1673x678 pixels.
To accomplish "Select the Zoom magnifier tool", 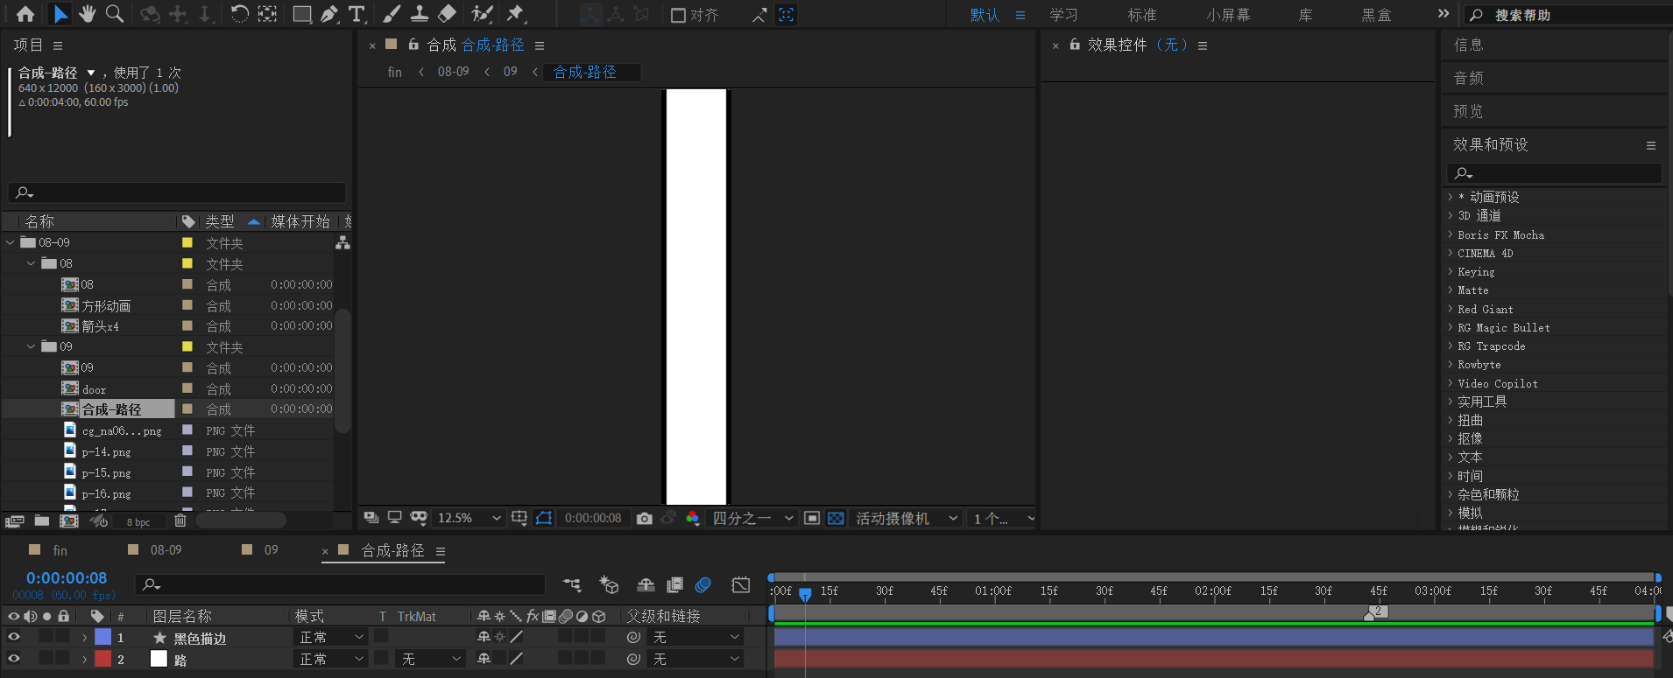I will tap(115, 14).
